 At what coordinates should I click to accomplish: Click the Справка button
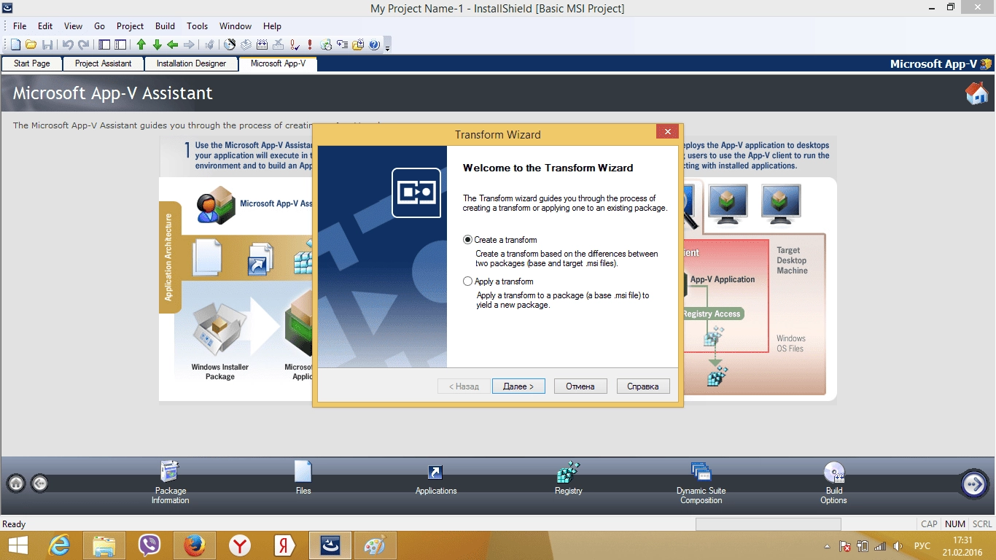pos(643,386)
